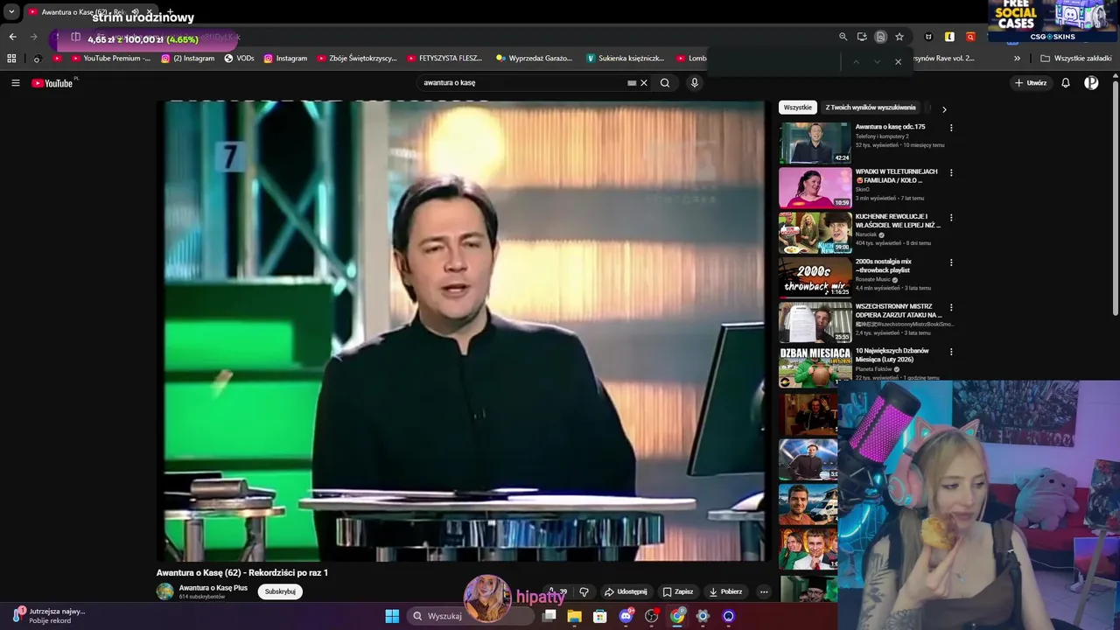Screen dimensions: 1120x630
Task: Open the YouTube hamburger guide menu
Action: 15,83
